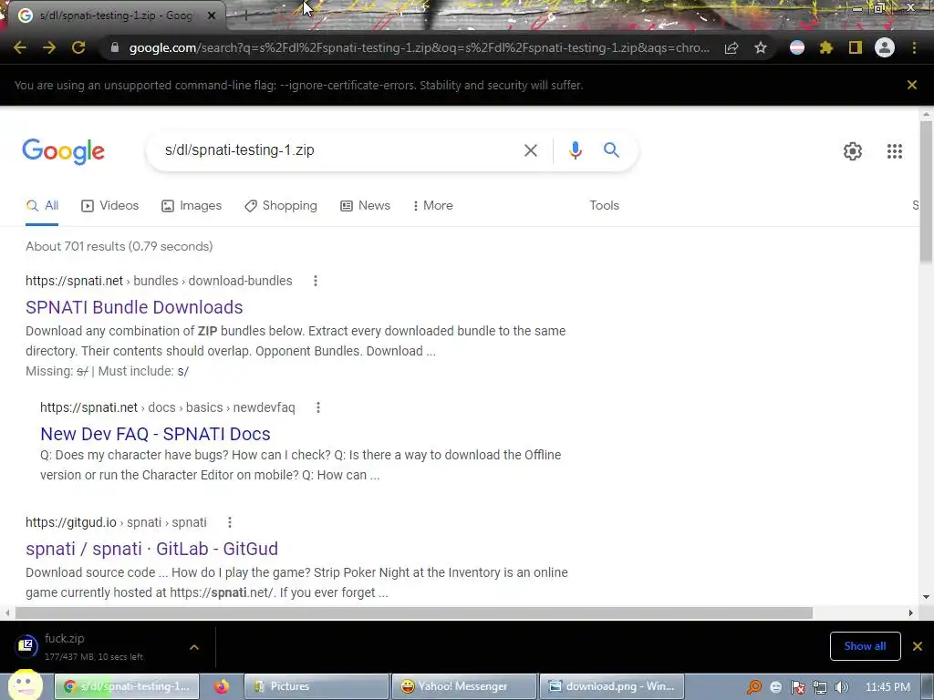The image size is (934, 700).
Task: Switch to download.png window in taskbar
Action: [611, 687]
